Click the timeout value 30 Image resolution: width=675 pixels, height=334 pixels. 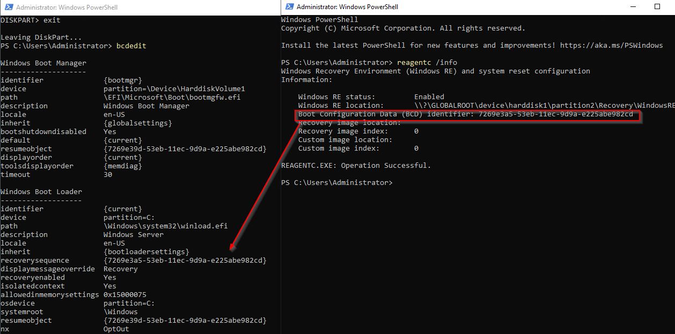click(x=108, y=175)
